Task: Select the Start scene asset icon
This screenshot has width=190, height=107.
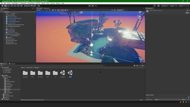Action: (x=70, y=73)
